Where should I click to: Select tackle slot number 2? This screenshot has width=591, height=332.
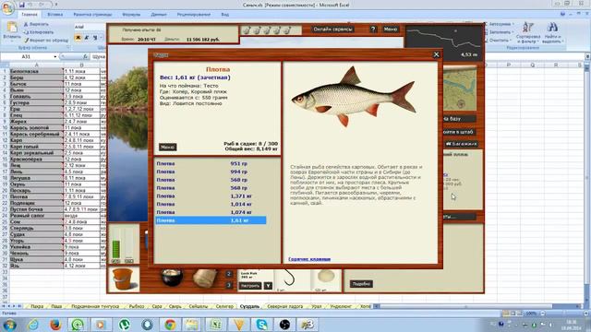[229, 274]
